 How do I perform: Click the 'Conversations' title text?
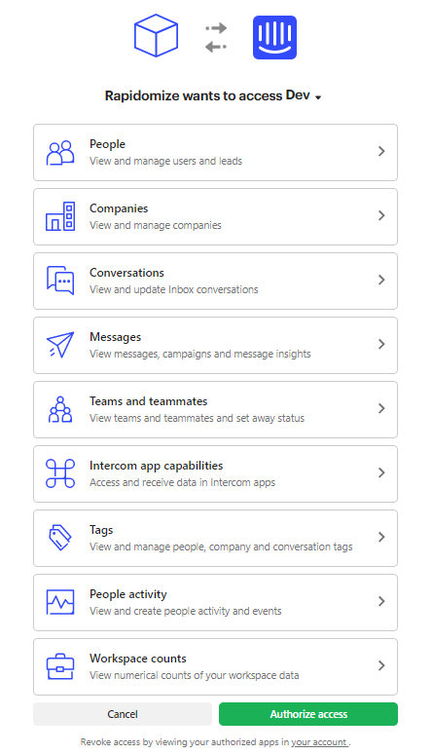pyautogui.click(x=126, y=273)
